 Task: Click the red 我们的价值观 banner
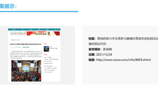point(43,33)
